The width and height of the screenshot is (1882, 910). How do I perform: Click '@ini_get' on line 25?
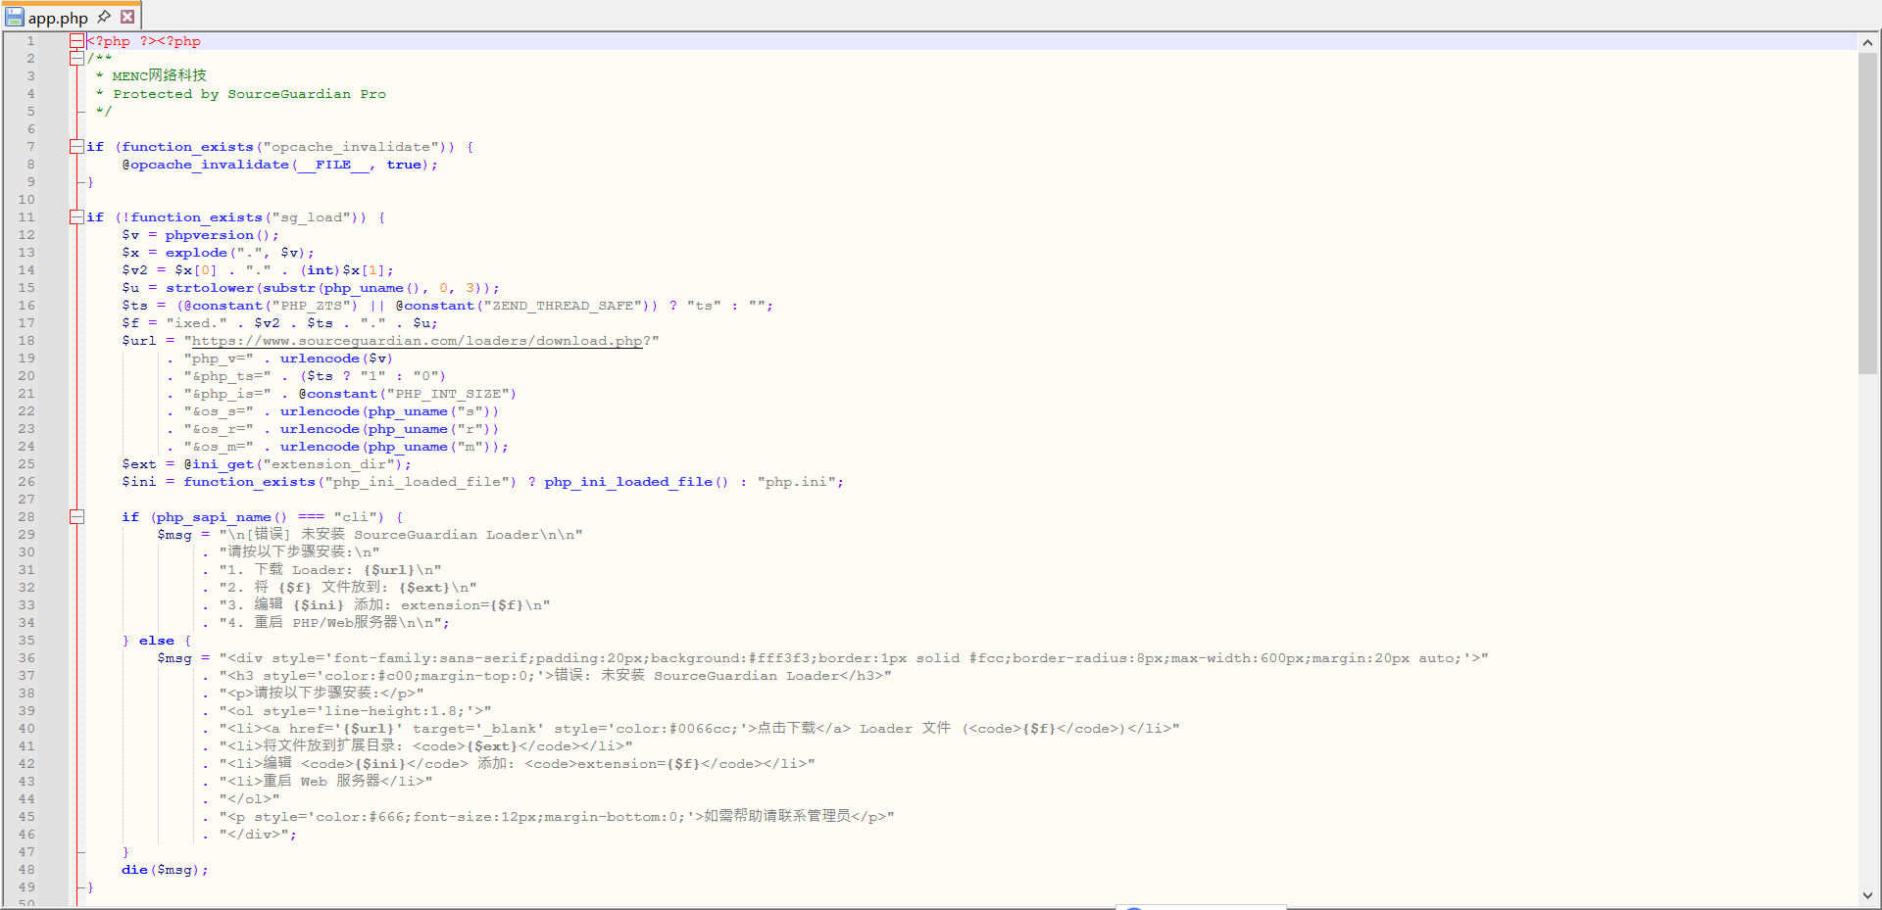coord(219,464)
